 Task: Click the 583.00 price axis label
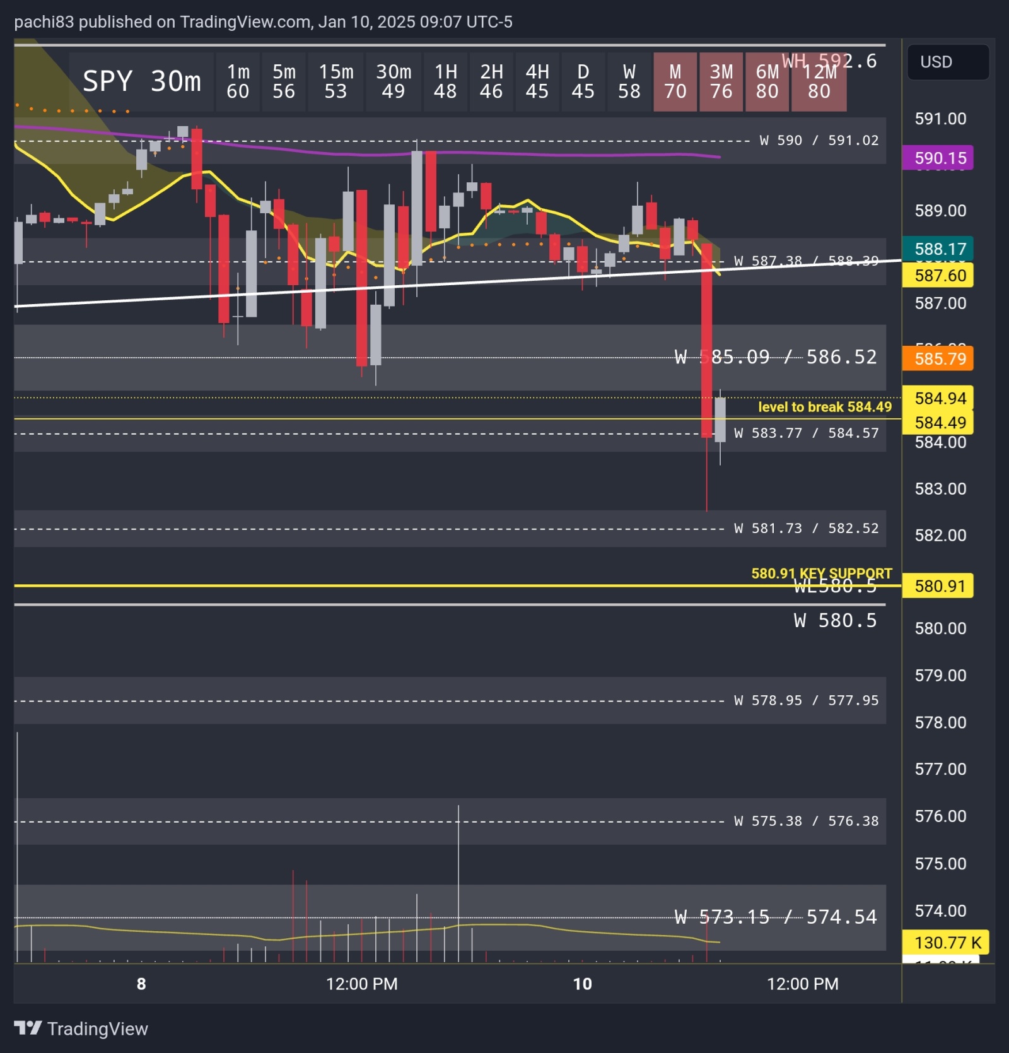tap(940, 489)
